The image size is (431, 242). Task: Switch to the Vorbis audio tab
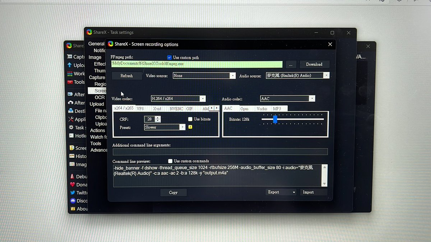262,109
